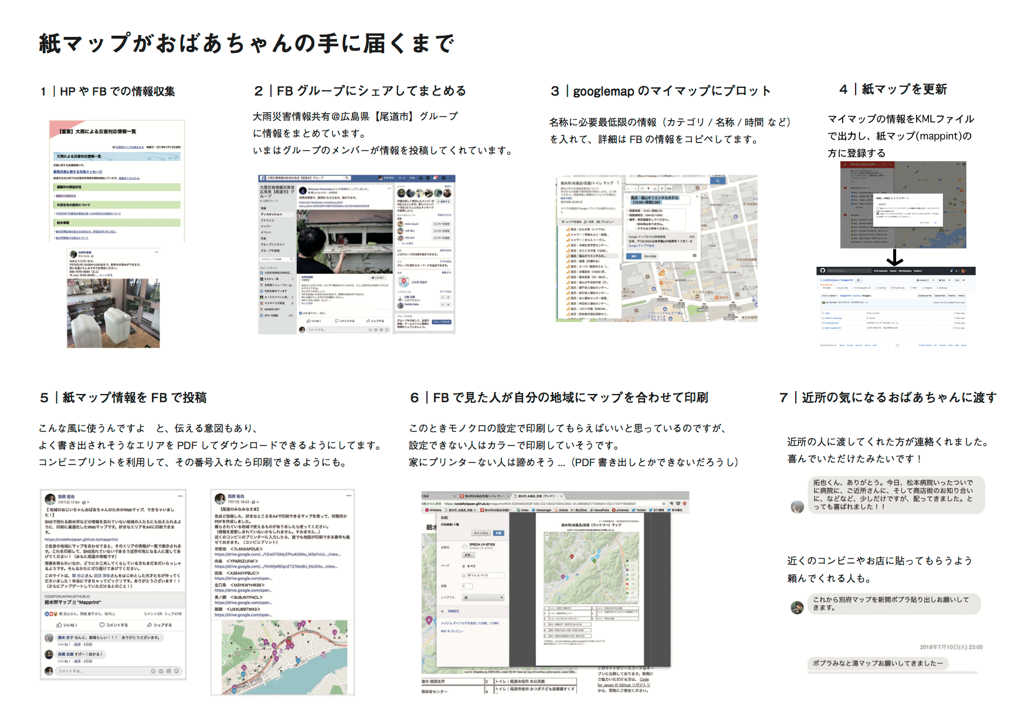Select the custom page range radio button
Viewport: 1028px width, 727px height.
coord(463,576)
